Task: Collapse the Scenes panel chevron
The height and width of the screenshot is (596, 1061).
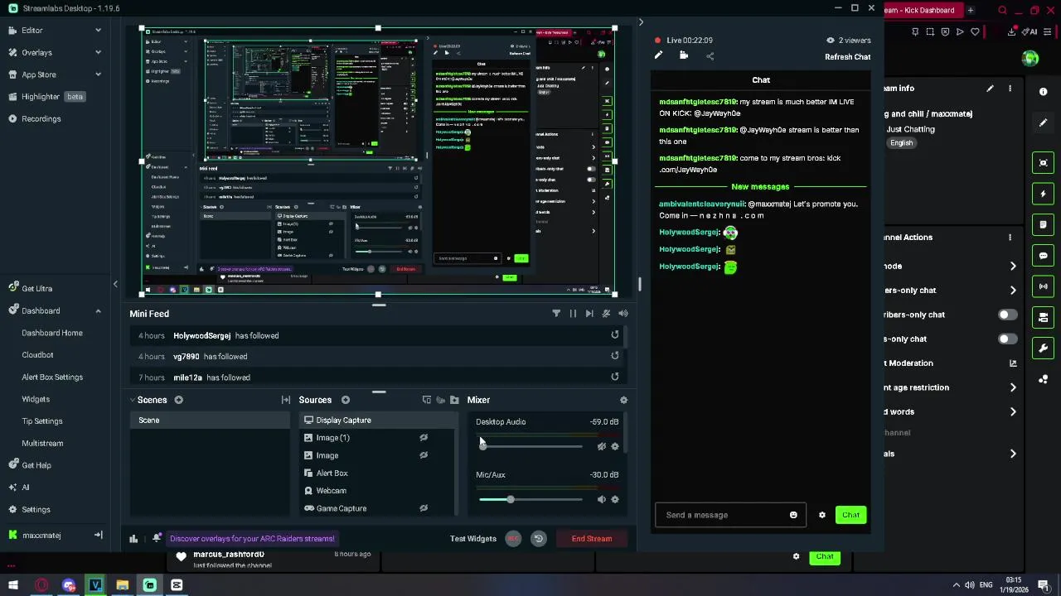Action: pyautogui.click(x=133, y=400)
